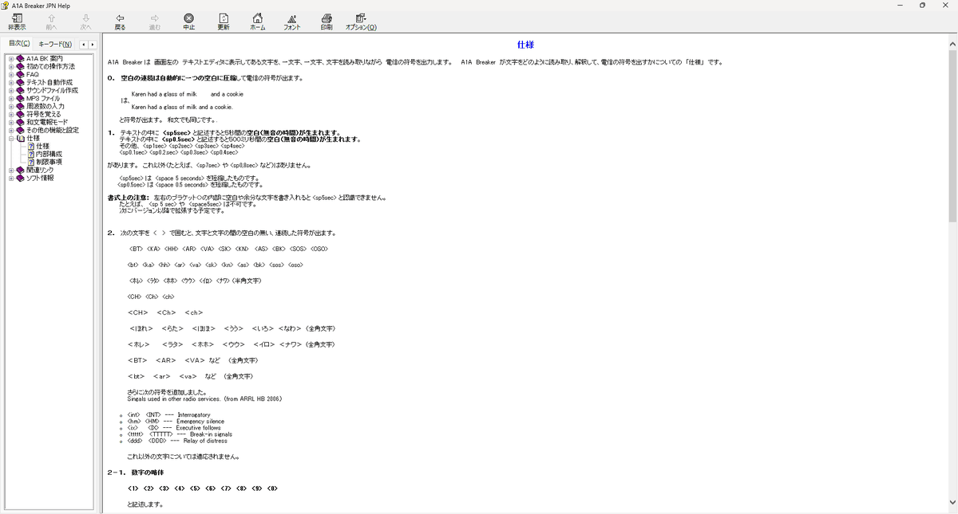Viewport: 958px width, 514px height.
Task: Select the 初めての操作方法 topic label
Action: pyautogui.click(x=50, y=66)
